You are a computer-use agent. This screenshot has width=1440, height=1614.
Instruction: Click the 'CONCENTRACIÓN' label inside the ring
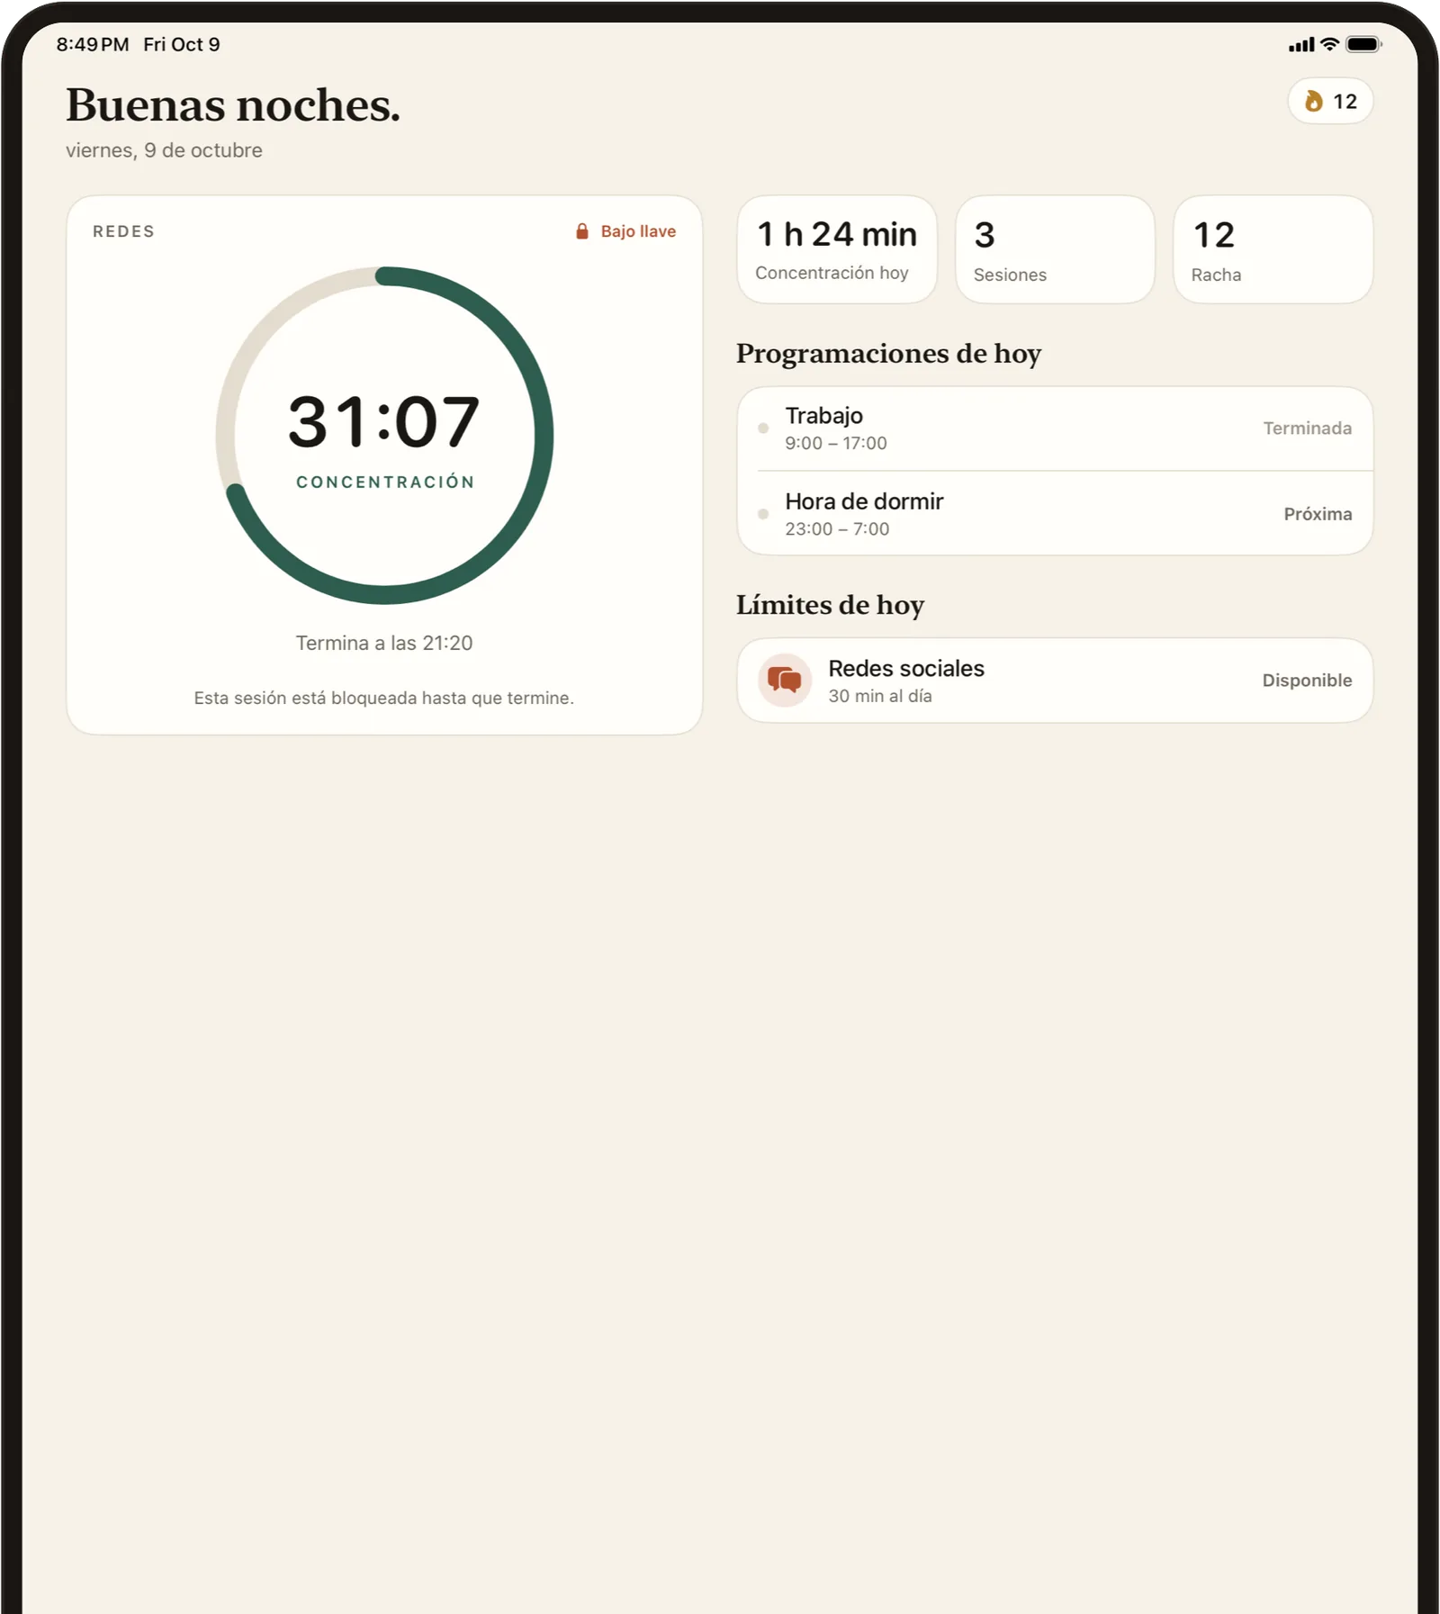[385, 482]
